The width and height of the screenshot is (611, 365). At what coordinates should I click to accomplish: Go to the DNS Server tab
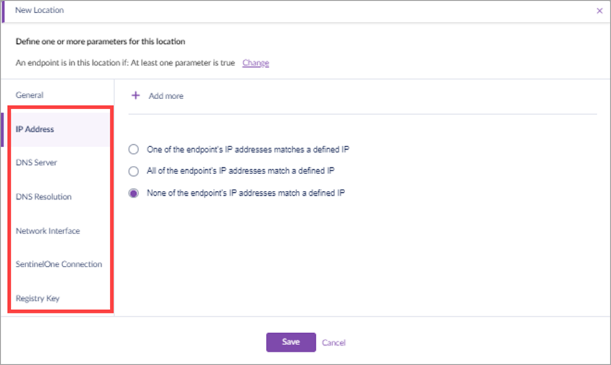click(36, 163)
